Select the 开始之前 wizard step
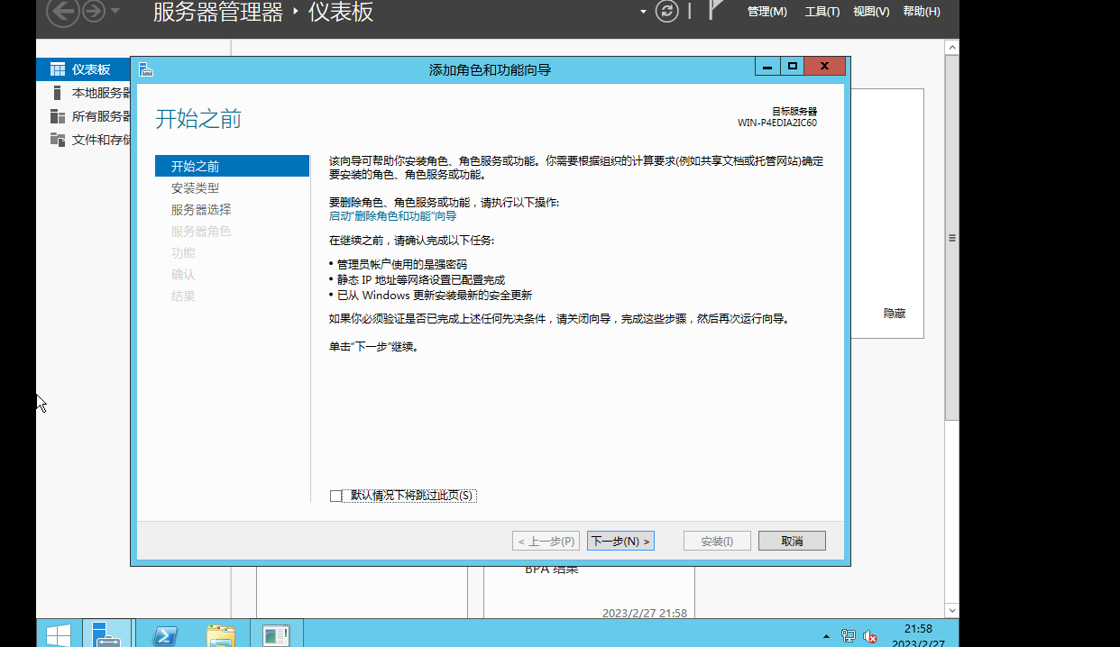The image size is (1120, 647). point(232,167)
